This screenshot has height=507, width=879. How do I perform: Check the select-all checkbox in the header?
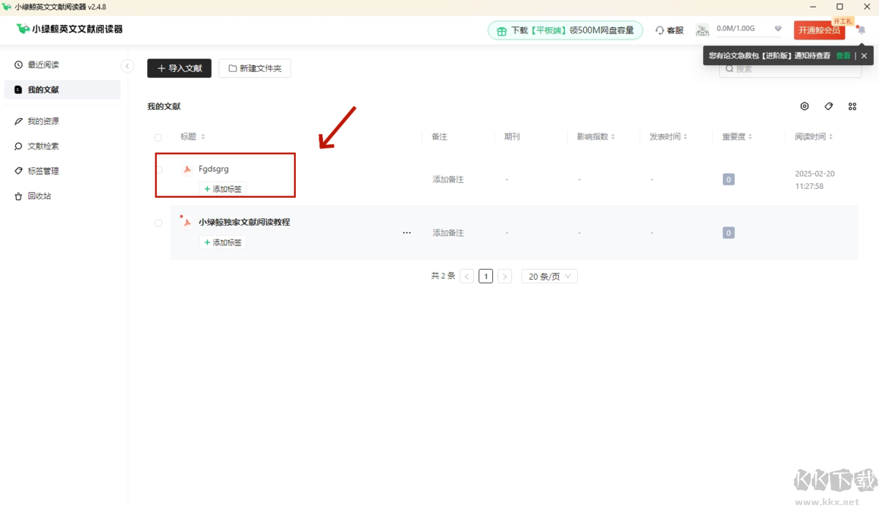tap(158, 137)
